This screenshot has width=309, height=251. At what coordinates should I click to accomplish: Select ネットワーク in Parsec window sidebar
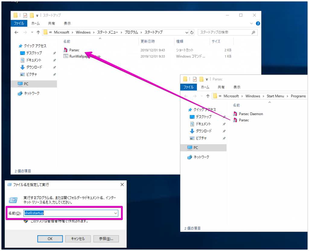pyautogui.click(x=201, y=157)
